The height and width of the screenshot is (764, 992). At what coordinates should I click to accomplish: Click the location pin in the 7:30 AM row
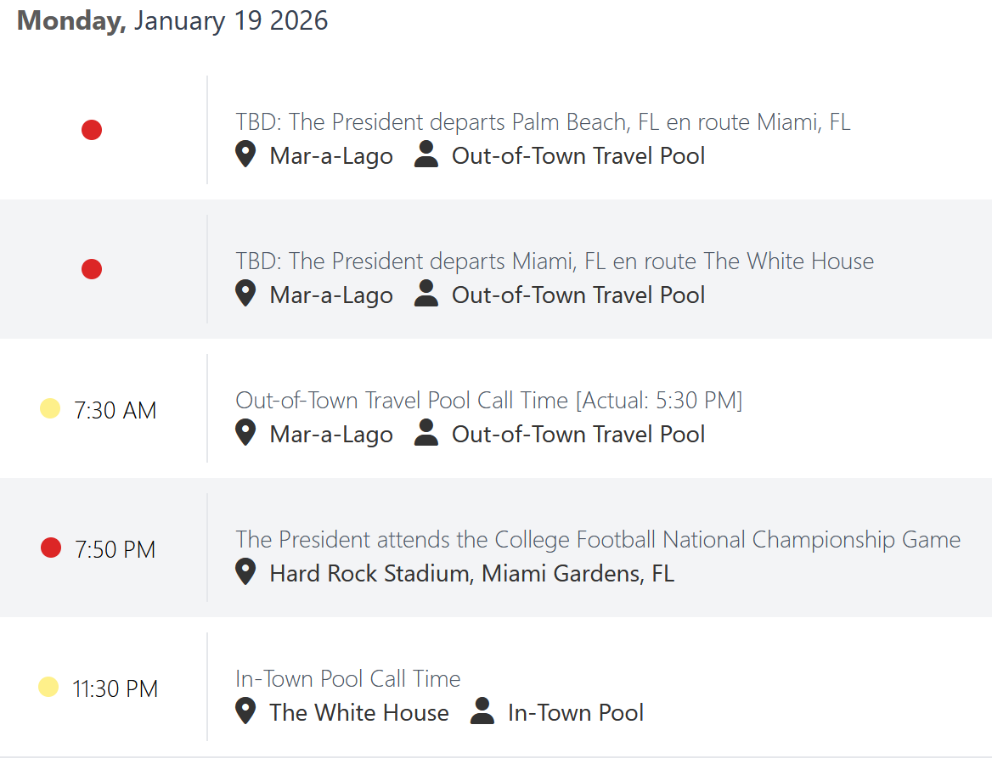point(245,433)
